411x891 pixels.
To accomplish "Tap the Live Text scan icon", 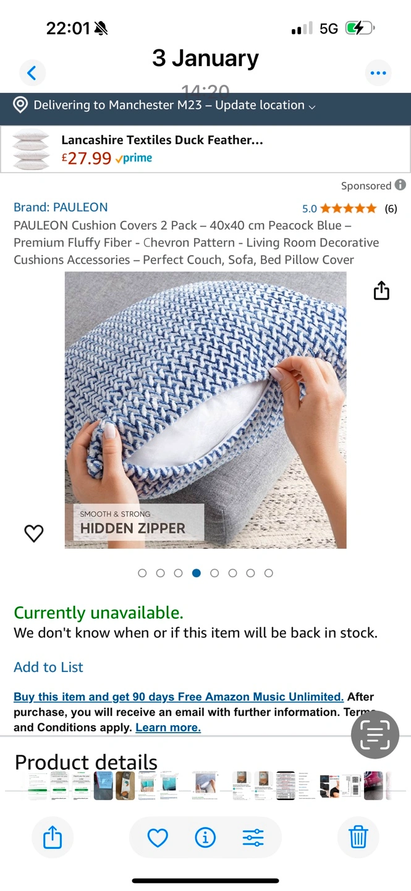I will point(375,735).
